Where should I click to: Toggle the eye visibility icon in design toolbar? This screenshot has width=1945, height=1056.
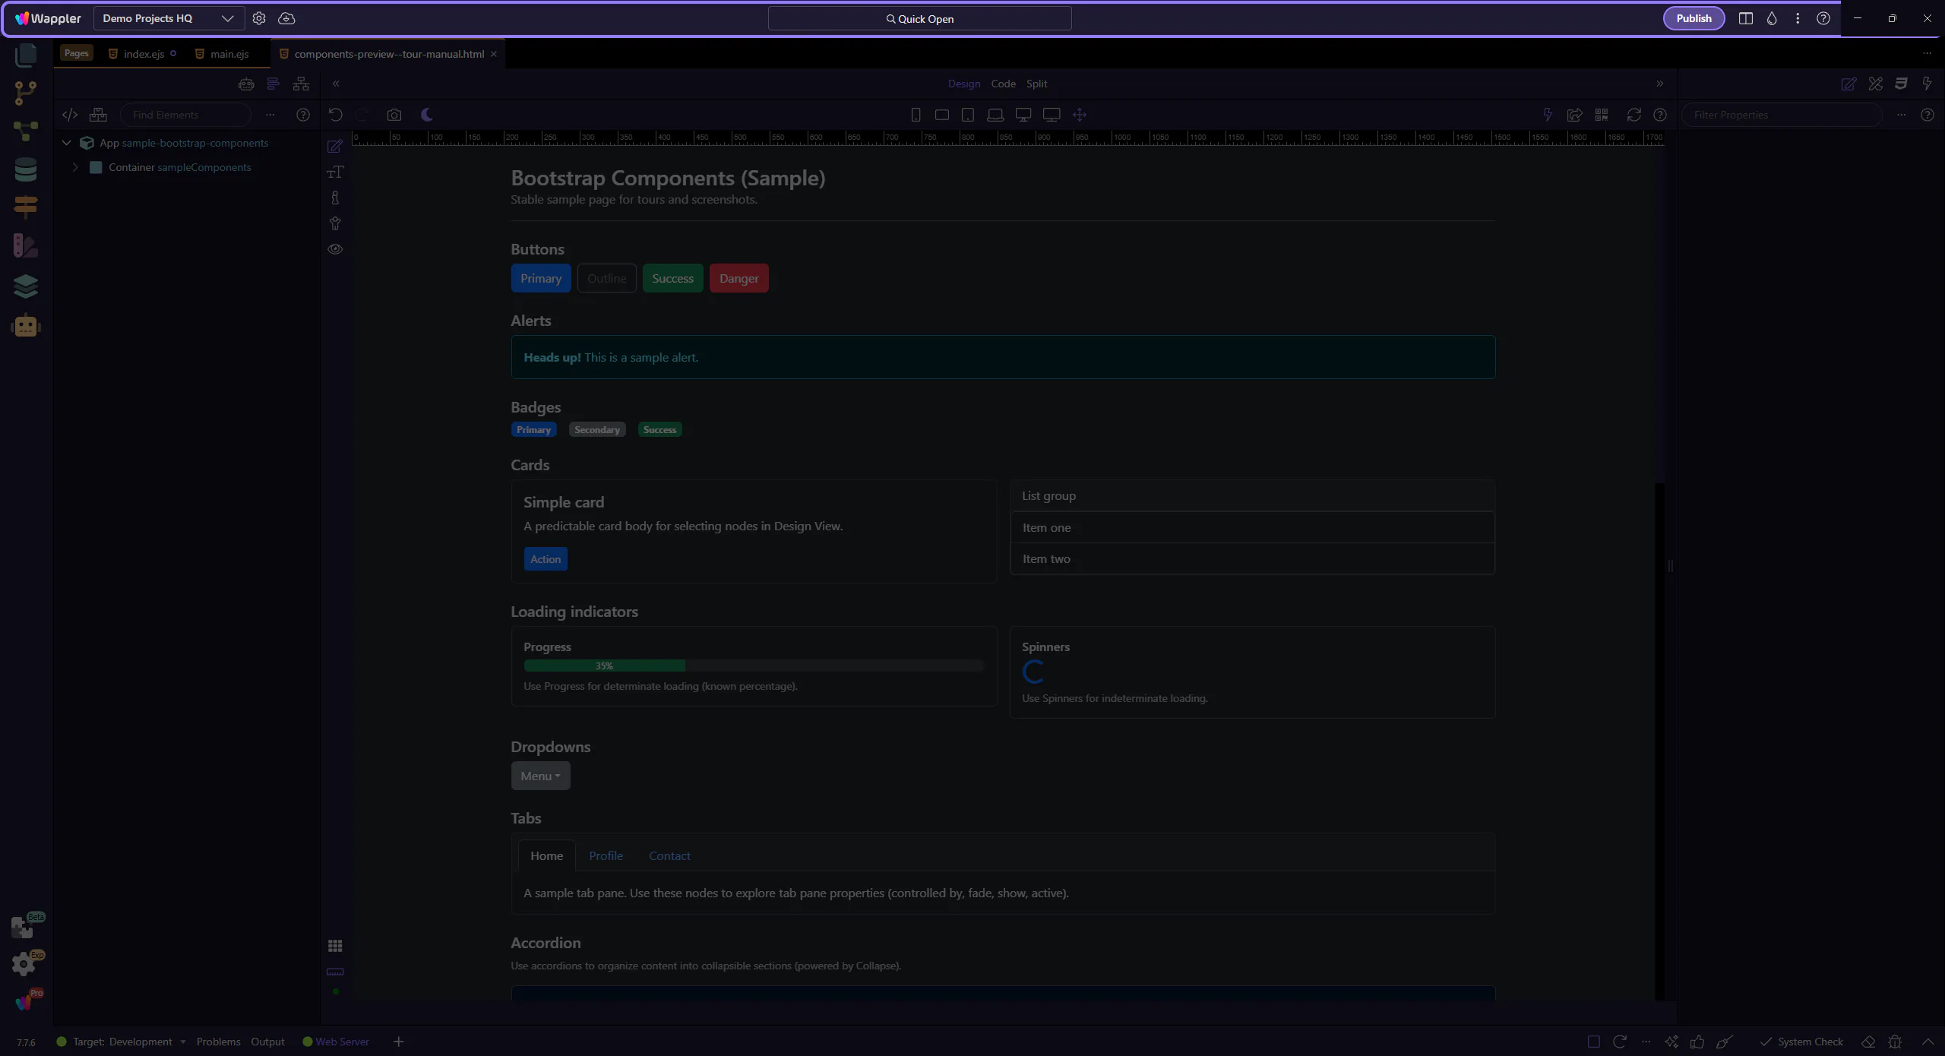pos(335,249)
